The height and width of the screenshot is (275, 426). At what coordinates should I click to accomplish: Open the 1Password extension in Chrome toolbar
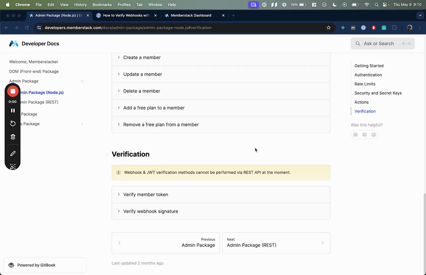363,28
